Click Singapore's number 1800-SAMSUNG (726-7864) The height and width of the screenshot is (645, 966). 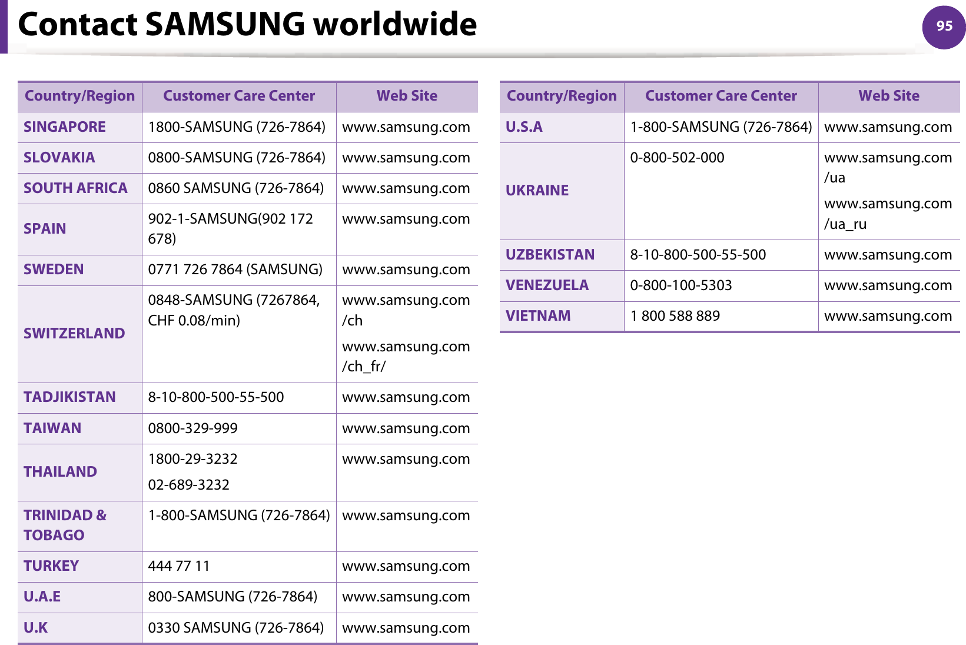tap(237, 127)
